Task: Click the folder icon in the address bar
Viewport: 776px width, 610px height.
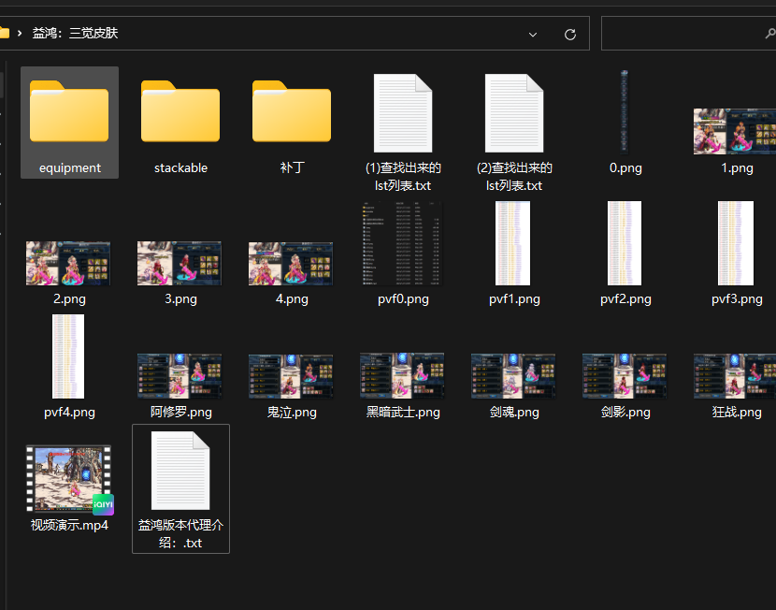Action: click(5, 33)
